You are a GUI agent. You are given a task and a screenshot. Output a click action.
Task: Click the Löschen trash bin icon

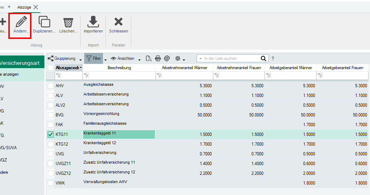click(x=68, y=22)
